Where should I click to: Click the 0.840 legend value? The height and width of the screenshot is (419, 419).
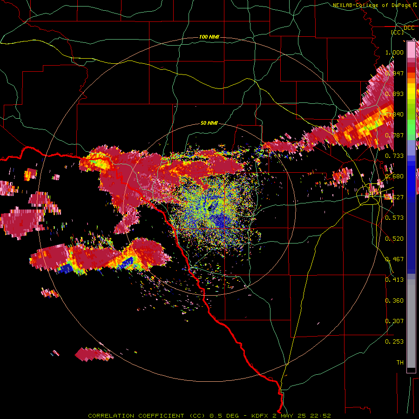click(394, 115)
